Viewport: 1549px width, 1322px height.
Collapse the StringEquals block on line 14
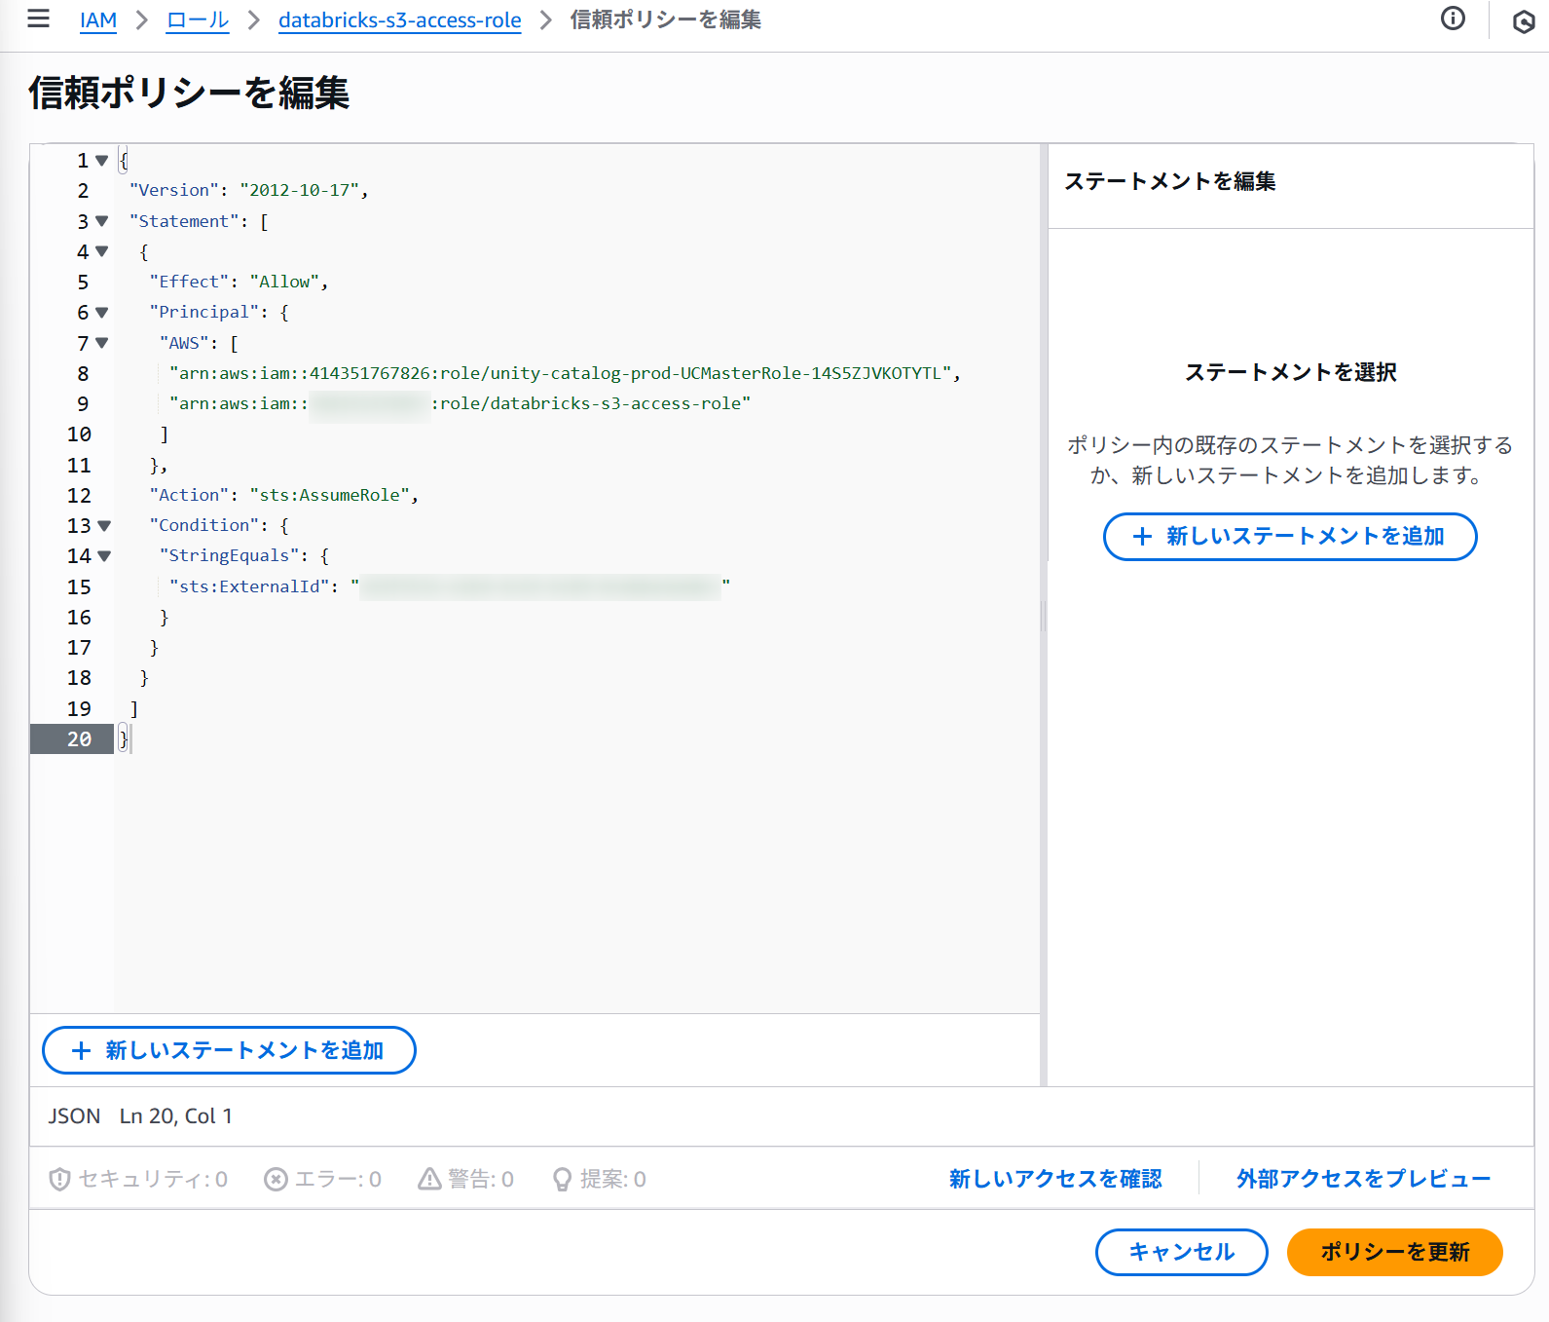(x=104, y=556)
